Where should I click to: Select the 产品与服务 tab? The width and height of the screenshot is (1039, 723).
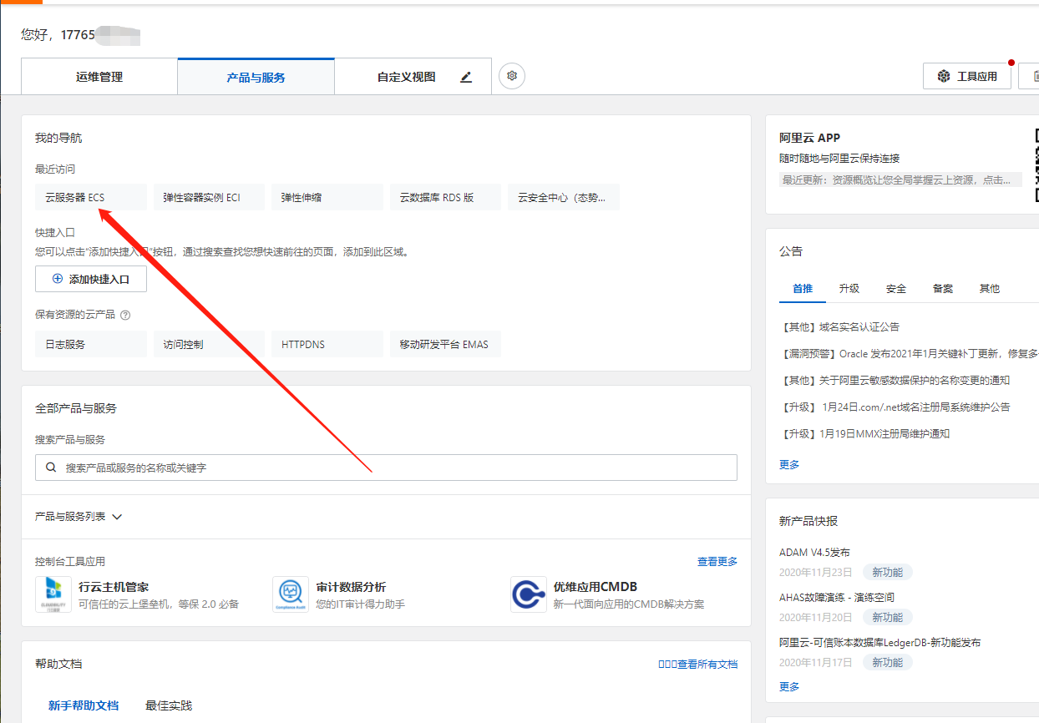[256, 77]
